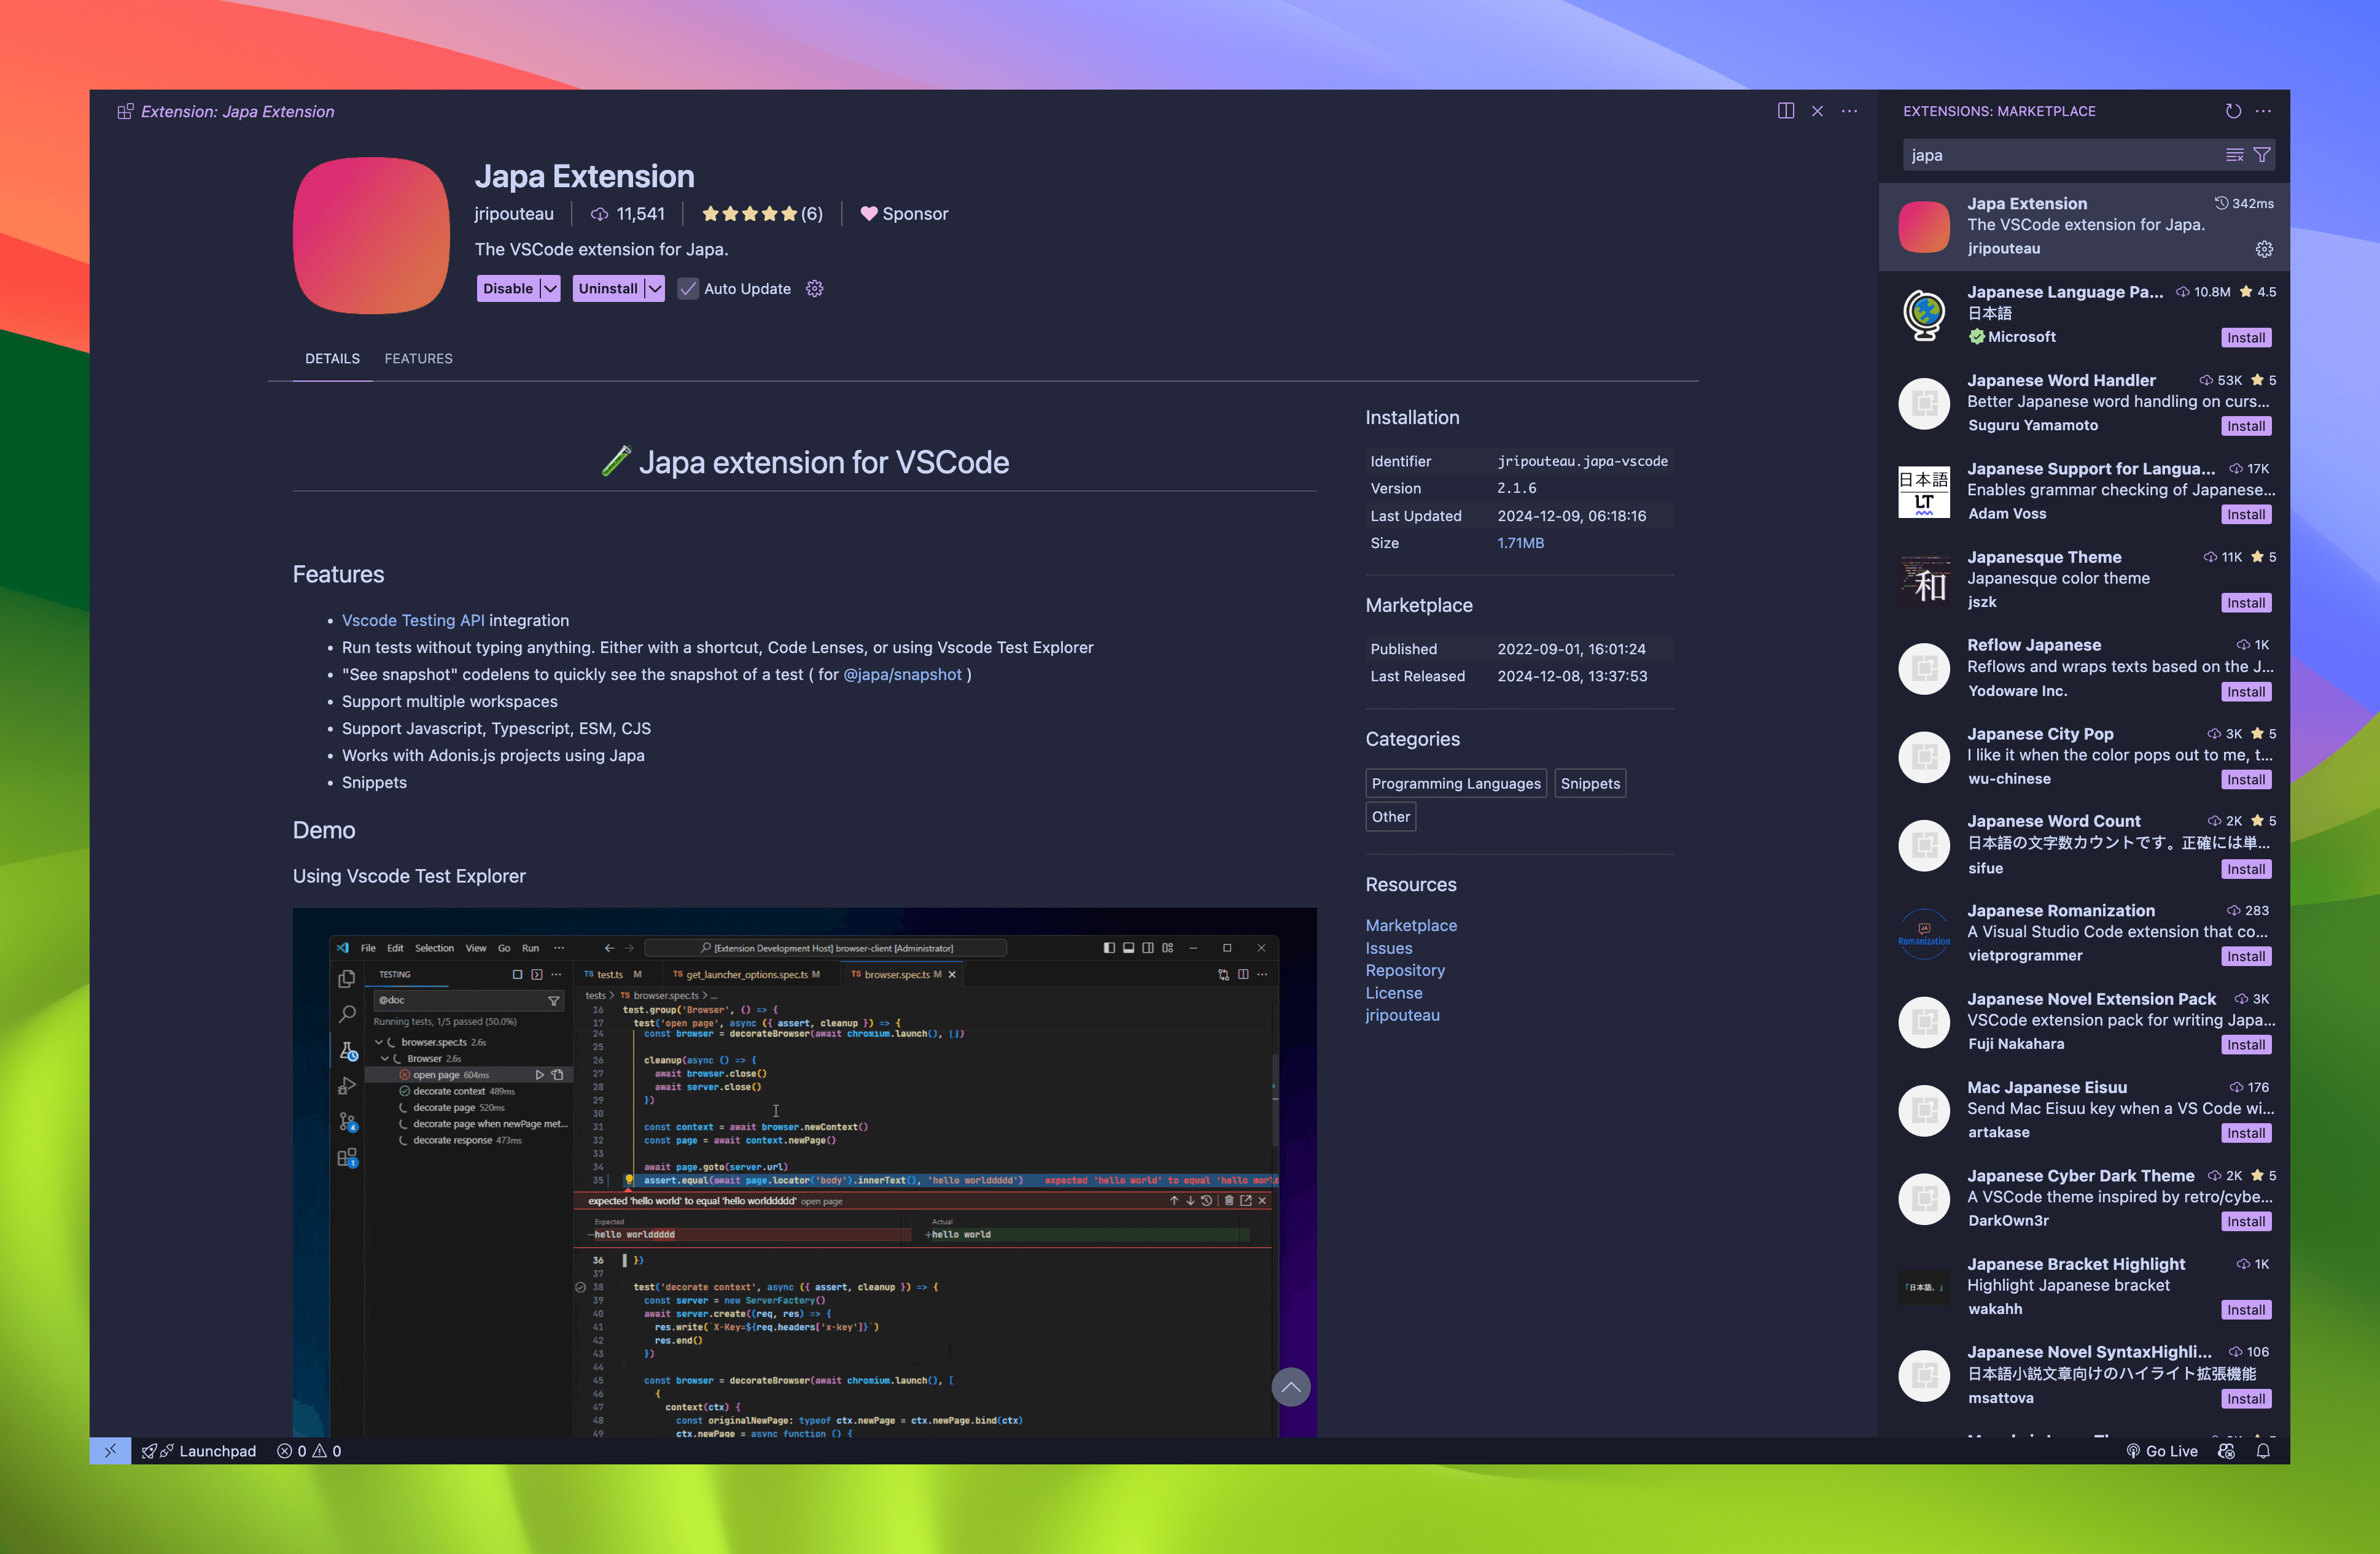This screenshot has height=1554, width=2380.
Task: Expand the Uninstall dropdown arrow
Action: click(654, 289)
